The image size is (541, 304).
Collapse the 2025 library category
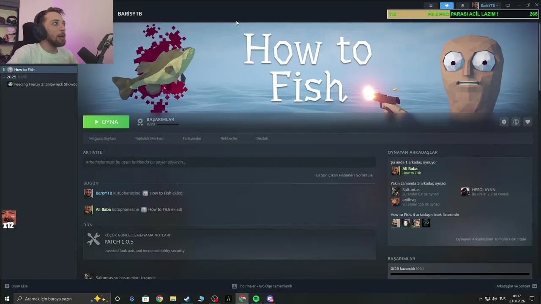tap(4, 77)
